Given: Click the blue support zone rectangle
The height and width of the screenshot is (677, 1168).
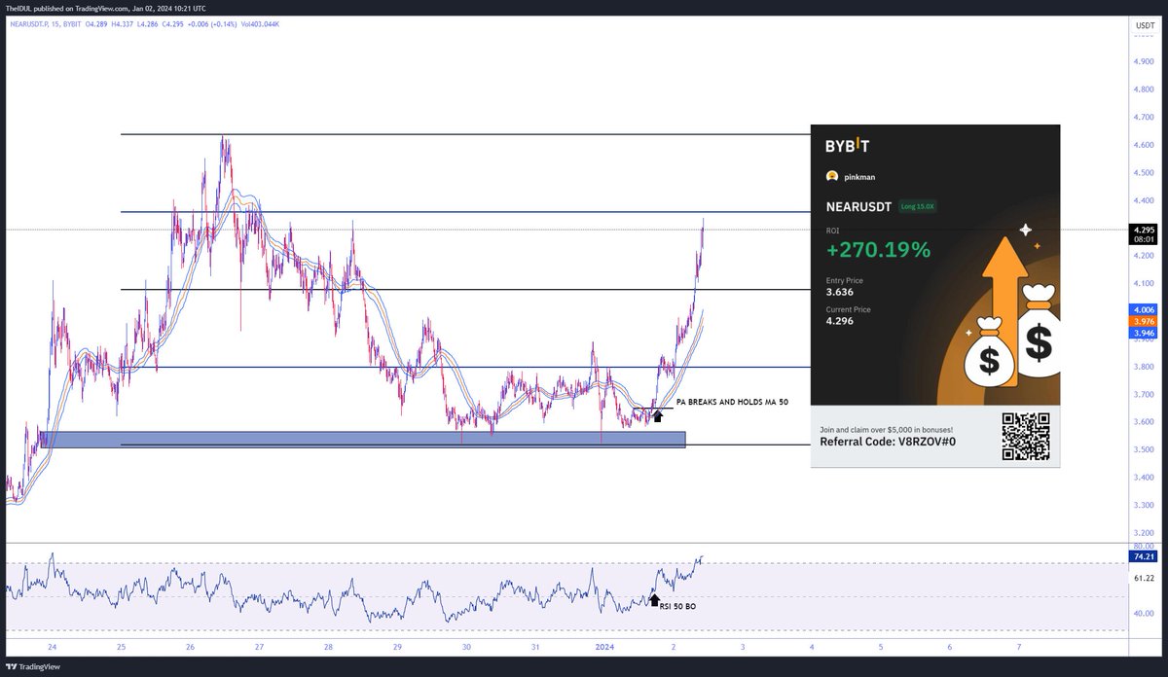Looking at the screenshot, I should tap(362, 440).
